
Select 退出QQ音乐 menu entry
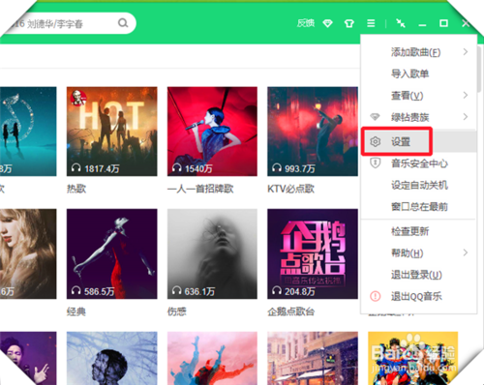tap(418, 296)
